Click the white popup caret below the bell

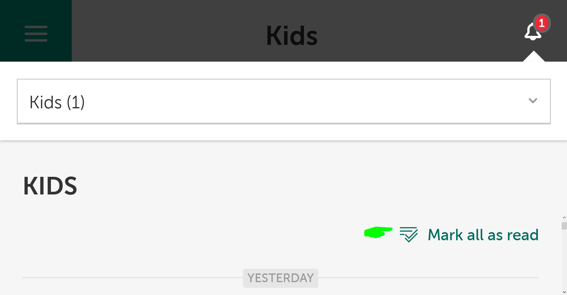coord(534,57)
